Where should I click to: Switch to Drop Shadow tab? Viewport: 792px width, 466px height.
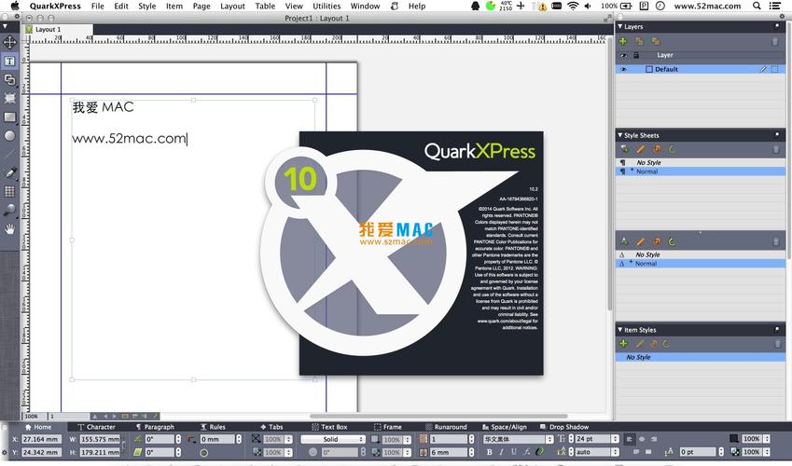pyautogui.click(x=564, y=427)
